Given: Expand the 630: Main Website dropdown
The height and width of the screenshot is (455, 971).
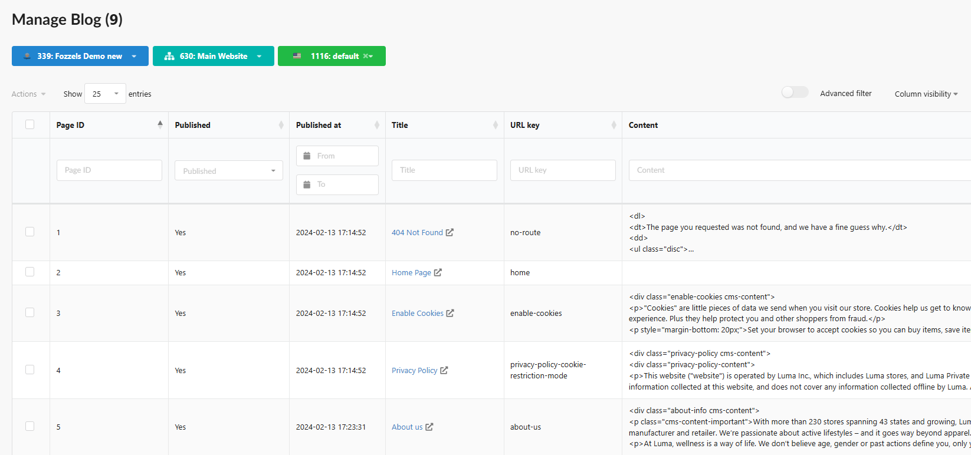Looking at the screenshot, I should 214,56.
